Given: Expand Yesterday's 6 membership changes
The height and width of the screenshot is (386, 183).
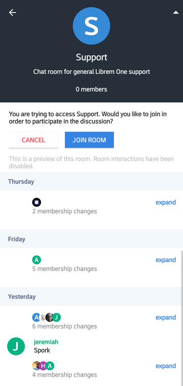Looking at the screenshot, I should pyautogui.click(x=166, y=318).
